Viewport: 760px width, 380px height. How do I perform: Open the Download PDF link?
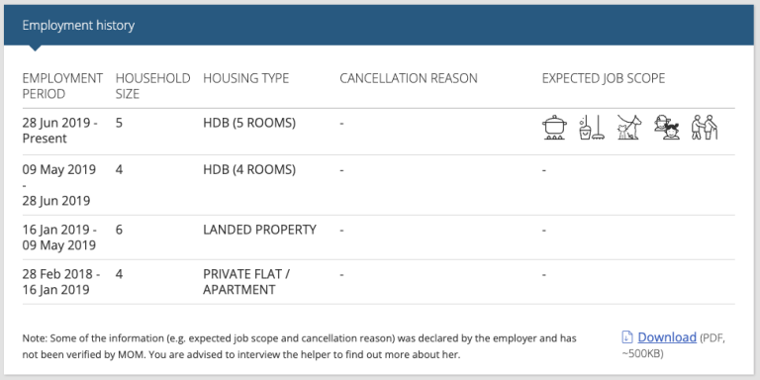[667, 336]
